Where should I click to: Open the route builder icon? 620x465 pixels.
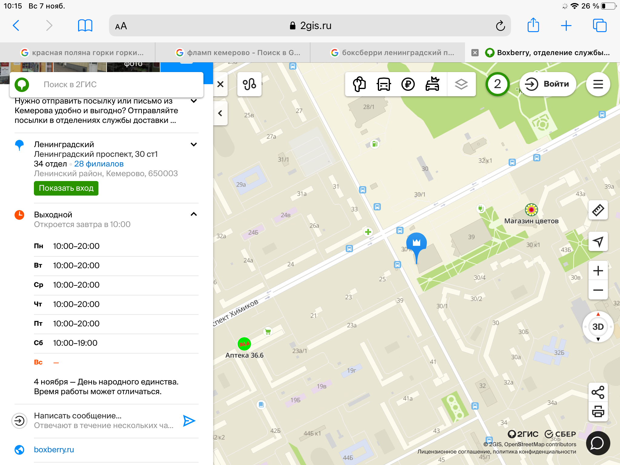click(x=249, y=84)
